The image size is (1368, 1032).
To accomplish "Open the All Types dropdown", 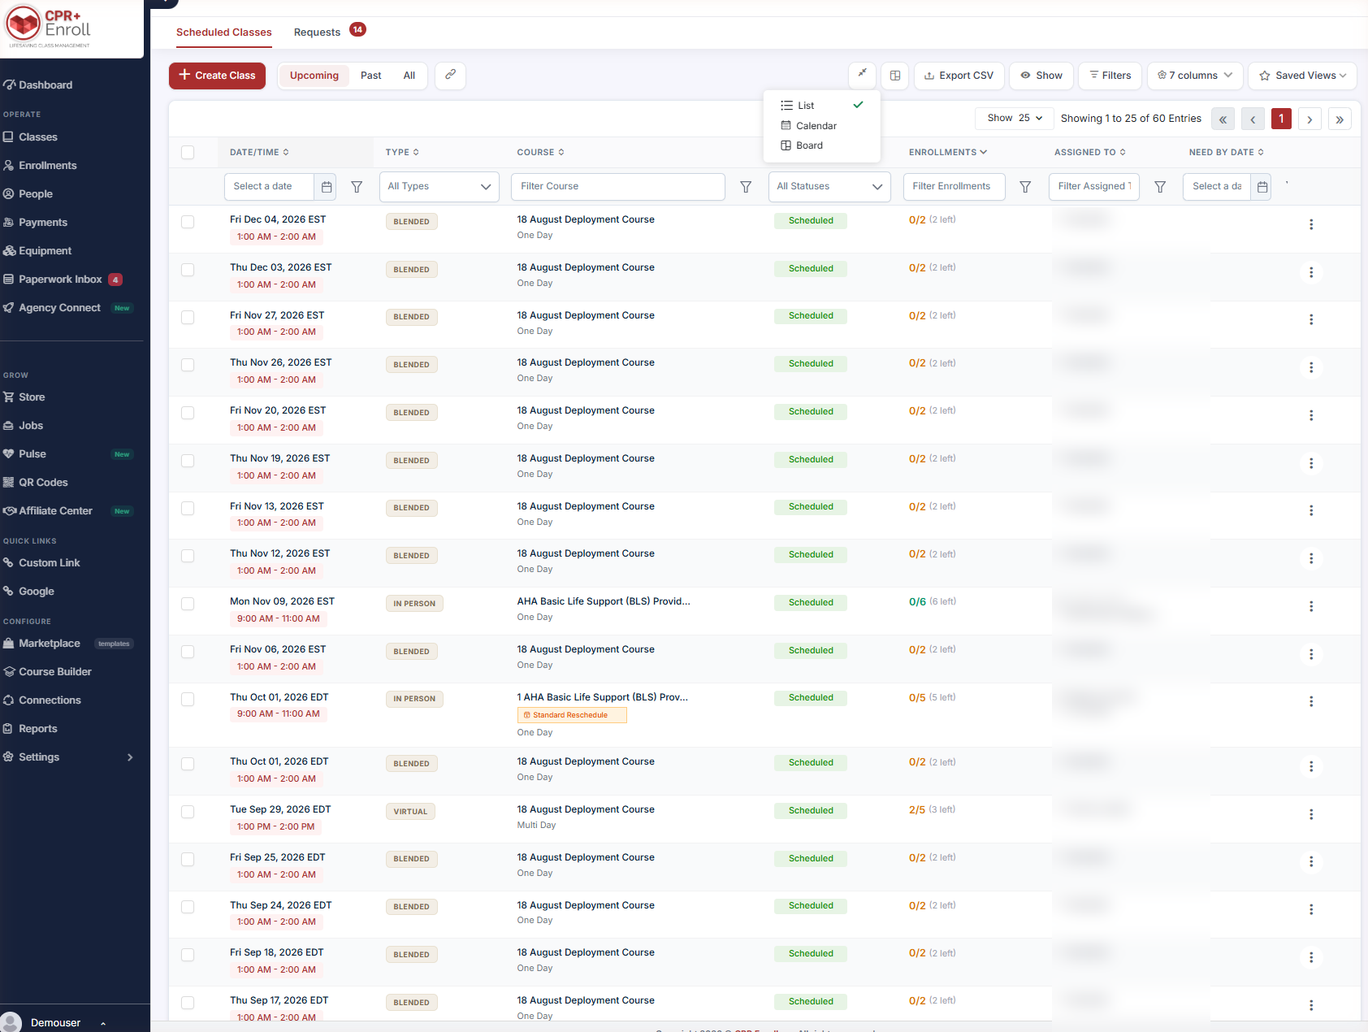I will point(439,187).
